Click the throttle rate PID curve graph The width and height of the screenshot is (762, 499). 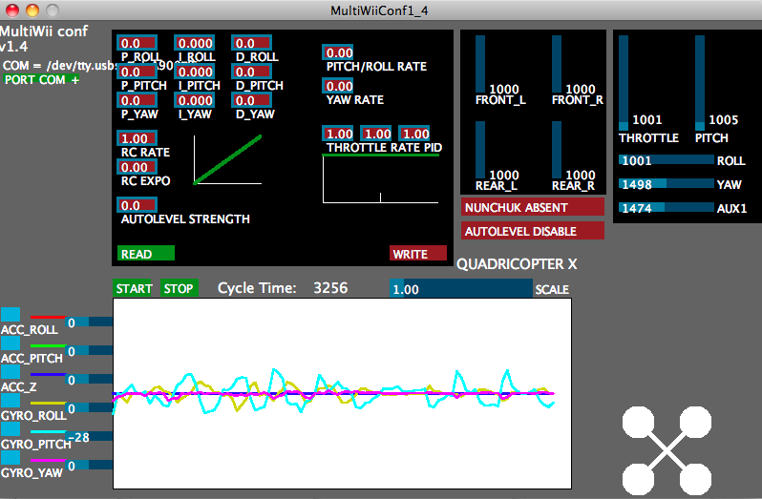coord(380,178)
